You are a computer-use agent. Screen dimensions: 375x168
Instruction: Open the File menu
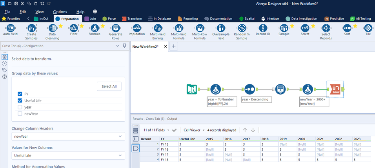point(7,12)
